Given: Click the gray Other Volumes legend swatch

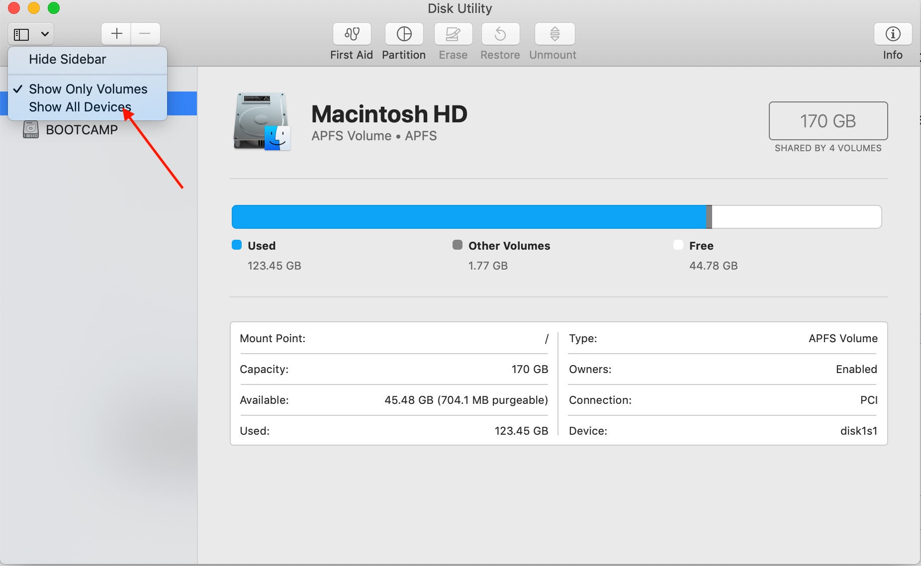Looking at the screenshot, I should point(458,245).
